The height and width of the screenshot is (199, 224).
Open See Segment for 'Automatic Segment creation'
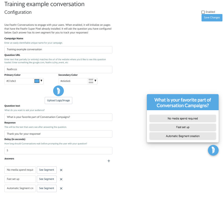(x=47, y=188)
